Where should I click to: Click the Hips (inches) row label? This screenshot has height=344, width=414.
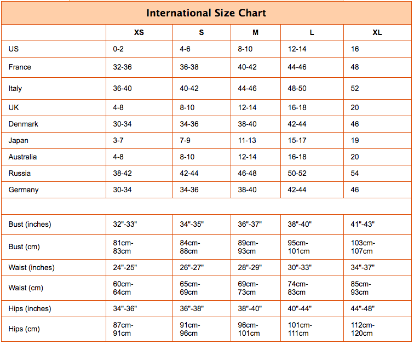pyautogui.click(x=30, y=308)
